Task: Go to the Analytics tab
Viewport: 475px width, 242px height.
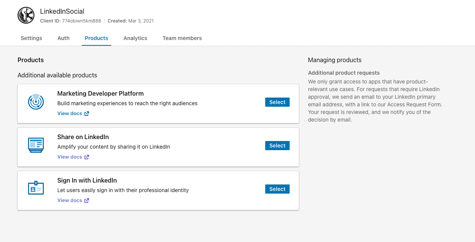Action: point(135,38)
